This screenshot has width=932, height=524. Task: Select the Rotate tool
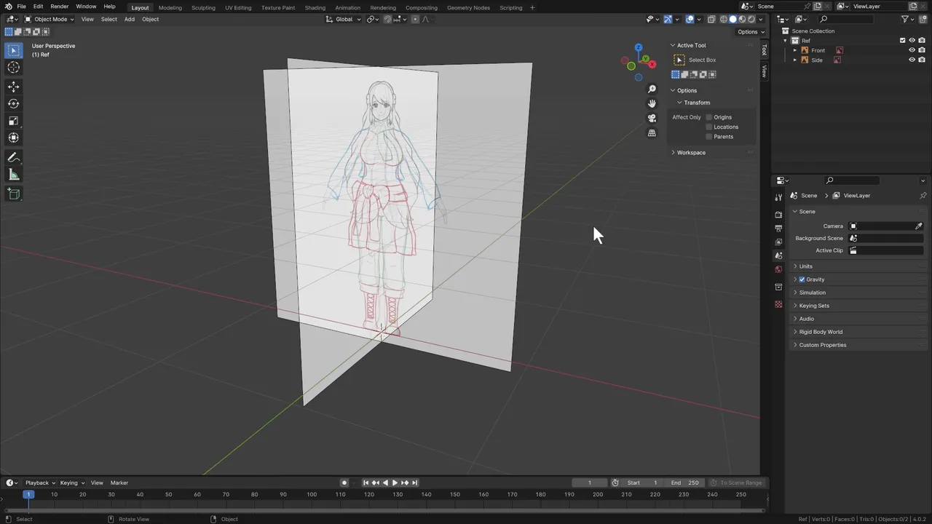(x=13, y=103)
